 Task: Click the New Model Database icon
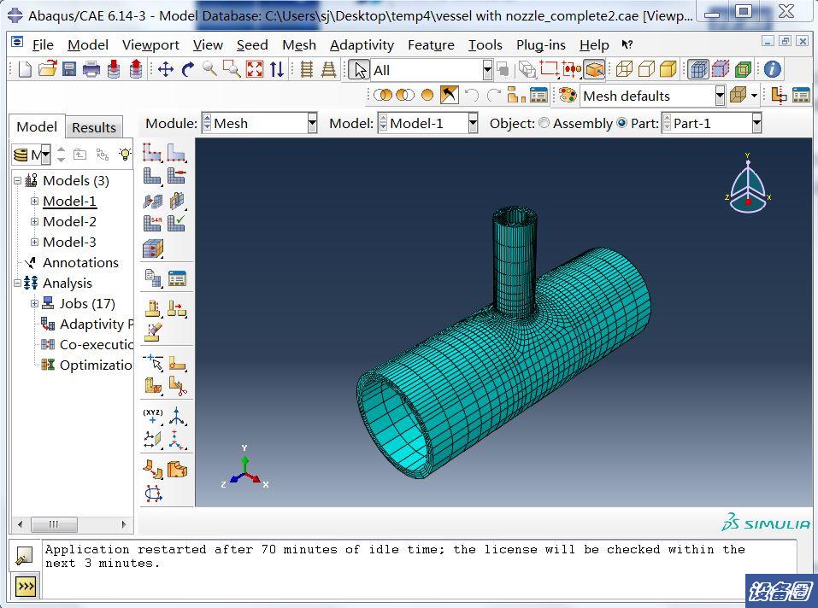point(25,69)
